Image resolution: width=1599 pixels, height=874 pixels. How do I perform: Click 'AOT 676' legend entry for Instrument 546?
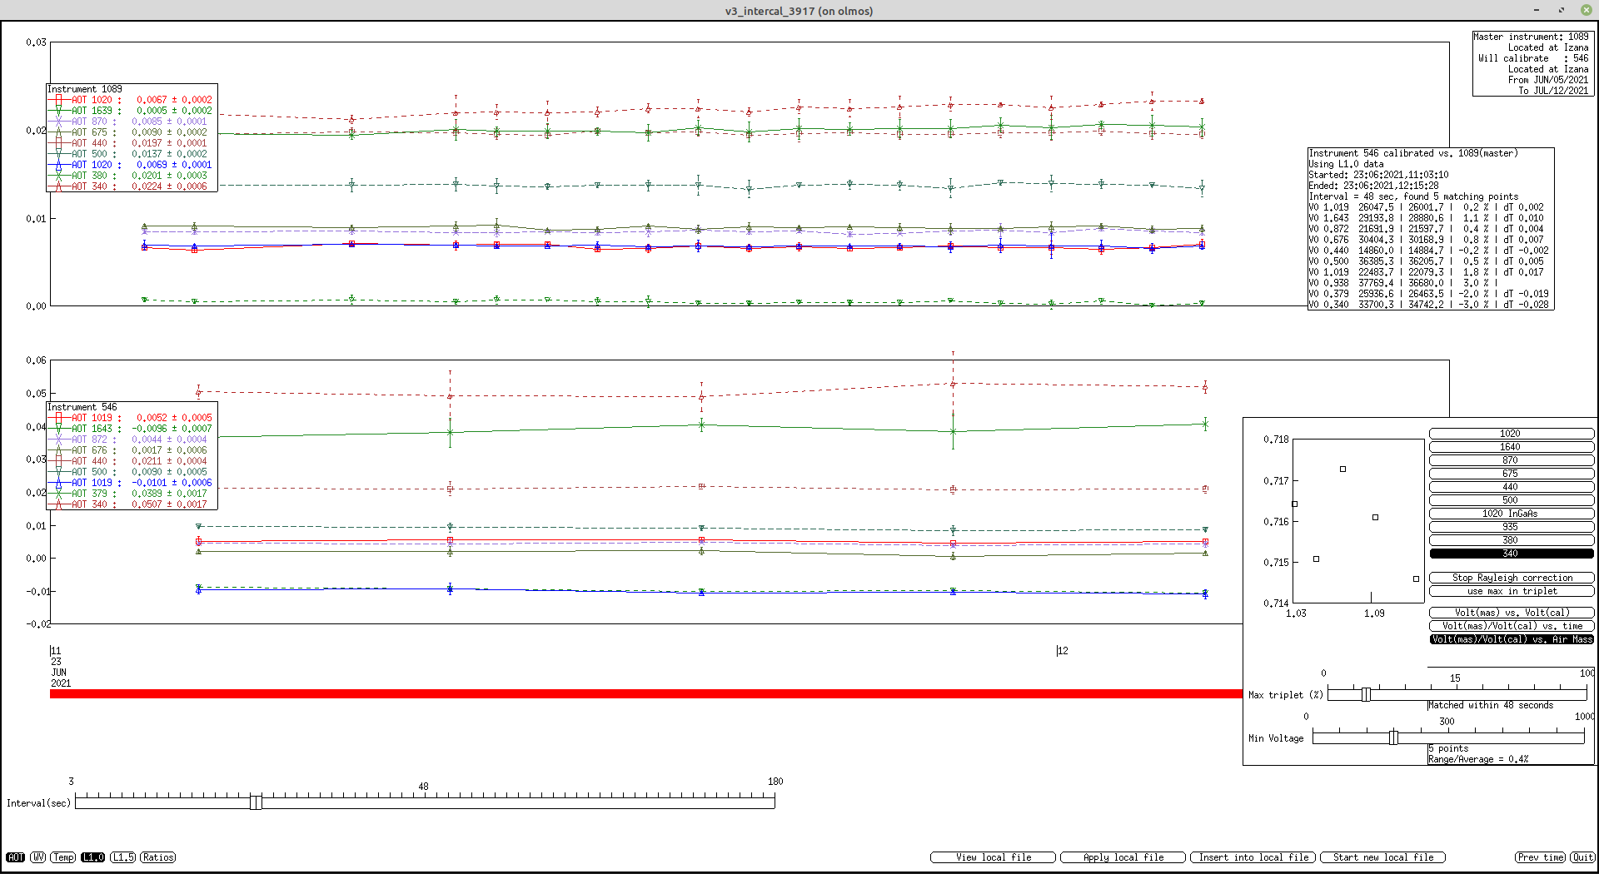pos(131,450)
